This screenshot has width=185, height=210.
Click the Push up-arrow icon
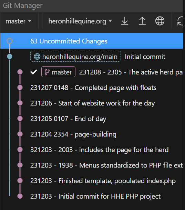[142, 21]
